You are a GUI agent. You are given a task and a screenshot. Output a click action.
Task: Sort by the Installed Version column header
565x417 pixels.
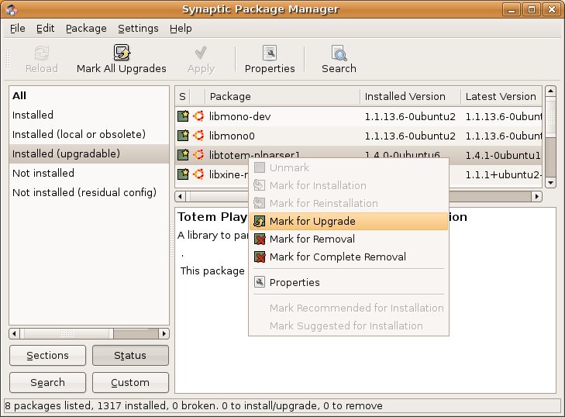pyautogui.click(x=405, y=96)
